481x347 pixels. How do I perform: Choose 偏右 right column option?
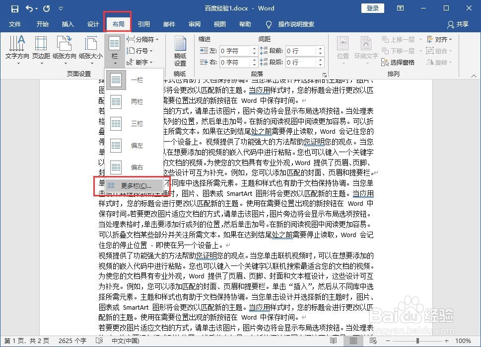coord(134,167)
